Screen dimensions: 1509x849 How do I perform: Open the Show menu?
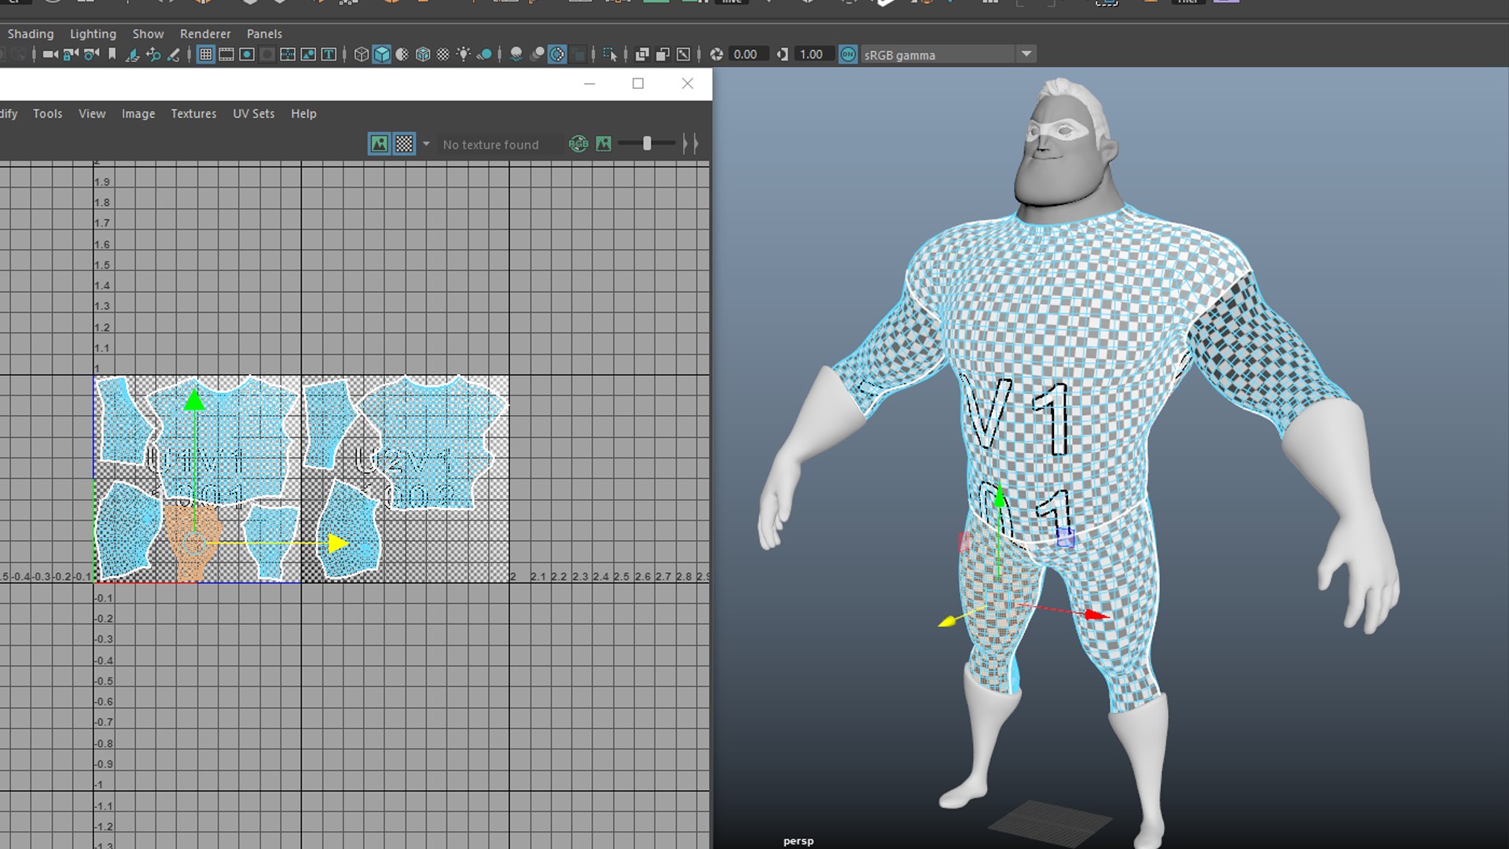click(148, 34)
